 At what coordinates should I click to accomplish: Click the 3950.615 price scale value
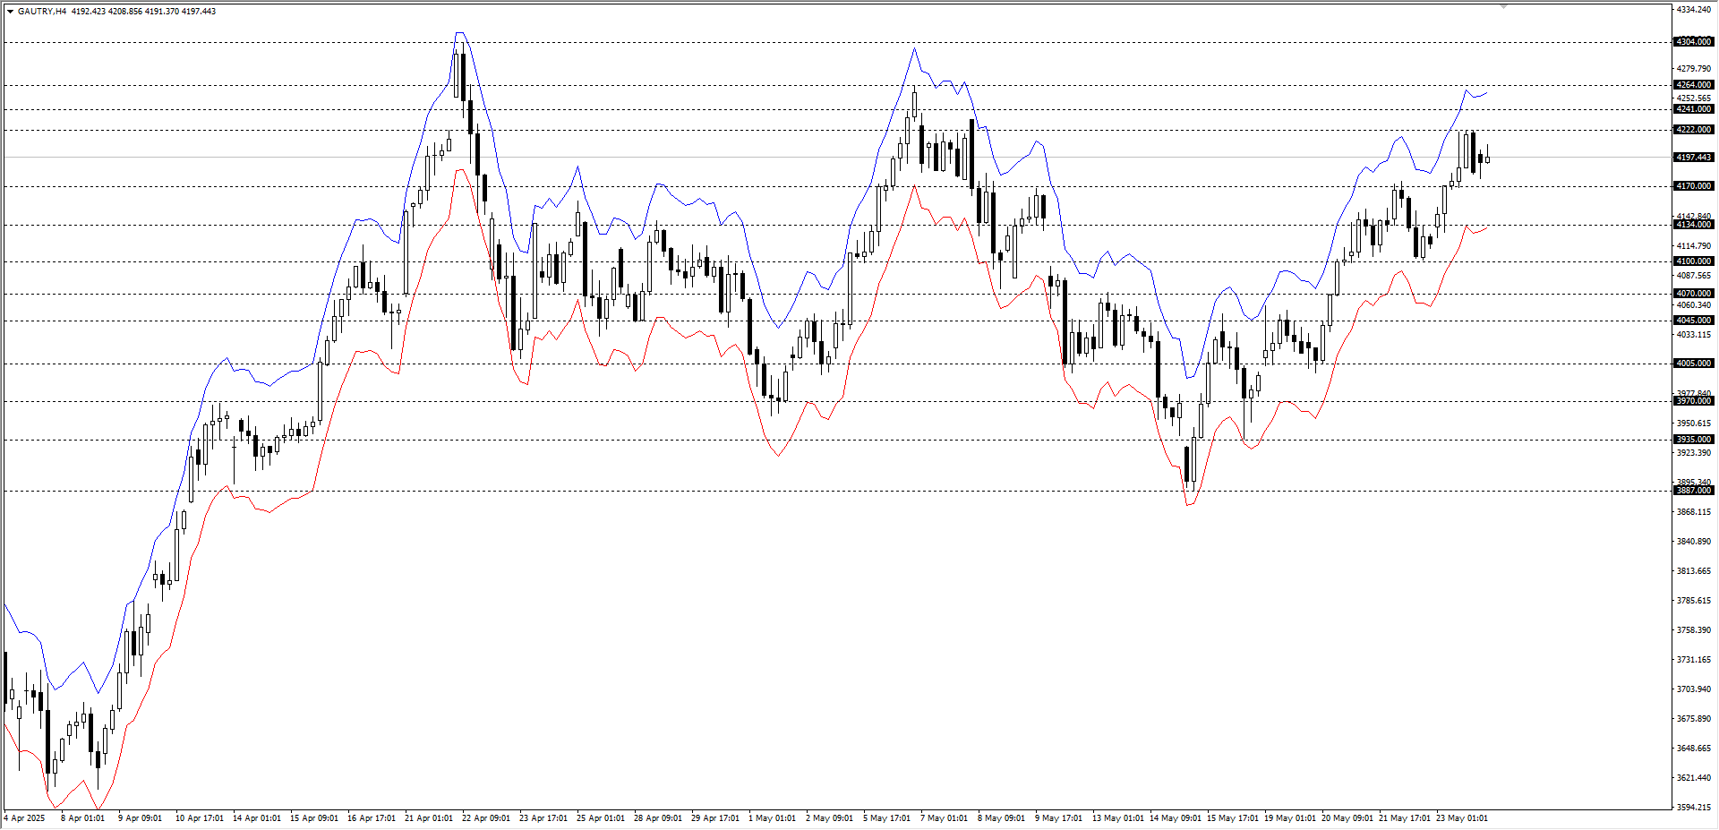[x=1693, y=424]
